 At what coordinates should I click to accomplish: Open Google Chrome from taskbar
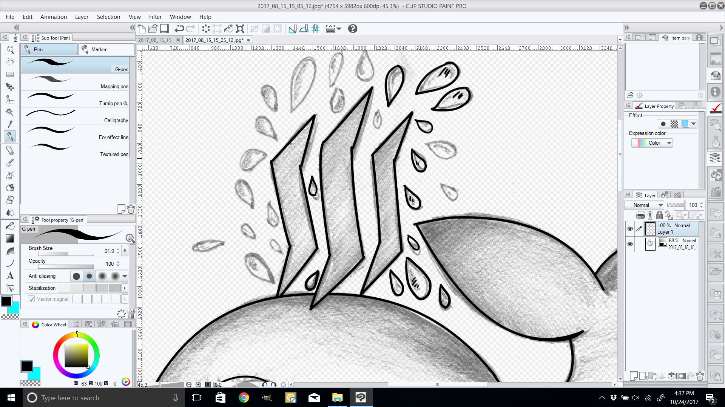click(244, 398)
